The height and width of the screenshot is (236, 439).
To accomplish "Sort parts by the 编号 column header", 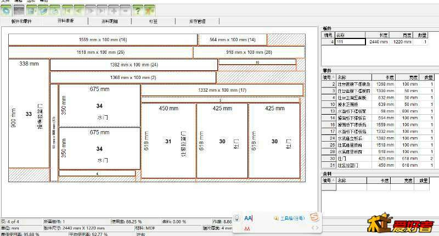I will pyautogui.click(x=327, y=77).
